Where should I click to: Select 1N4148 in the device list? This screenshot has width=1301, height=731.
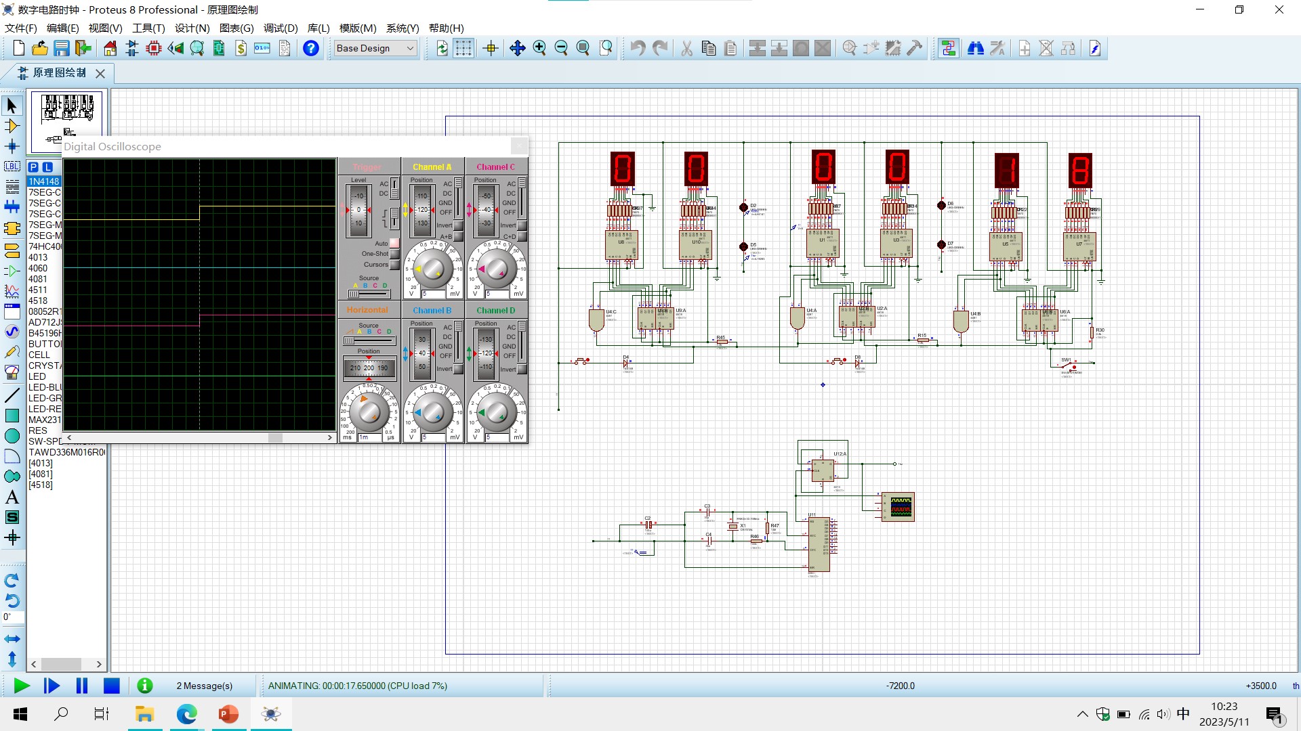(x=44, y=181)
